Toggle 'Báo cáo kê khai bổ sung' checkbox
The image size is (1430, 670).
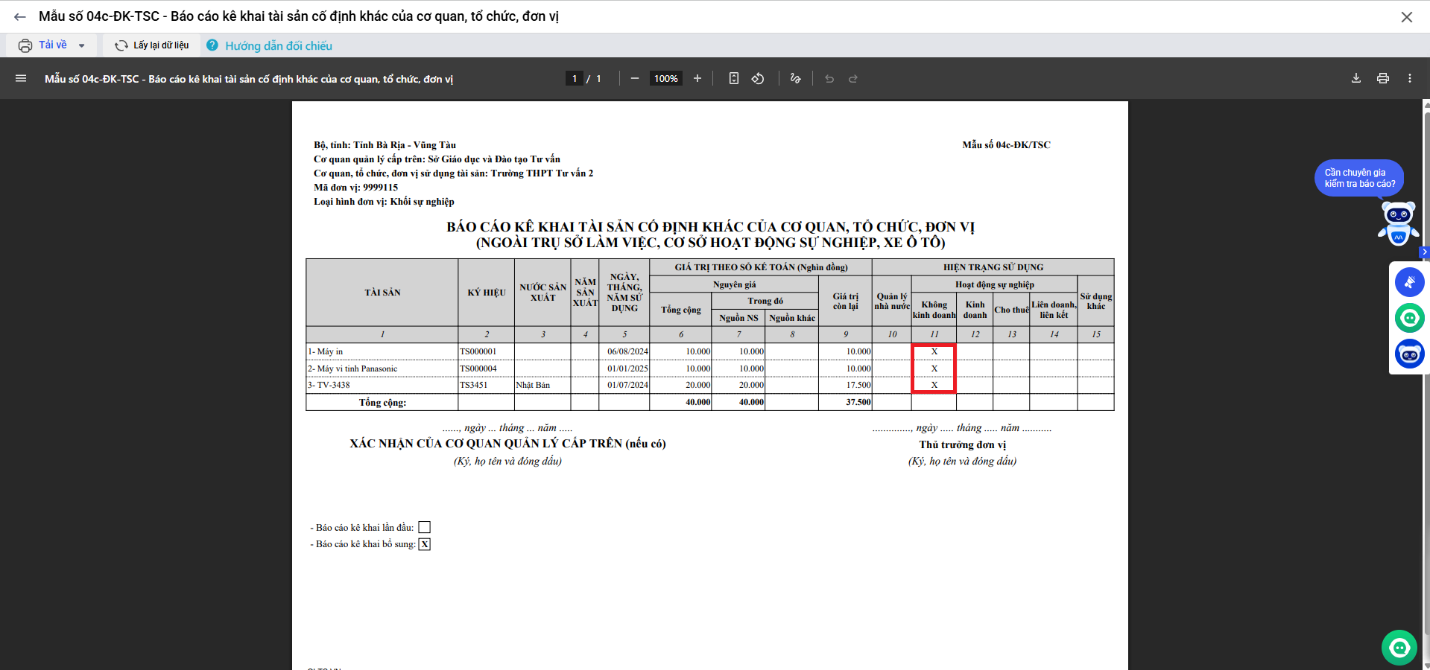[425, 544]
